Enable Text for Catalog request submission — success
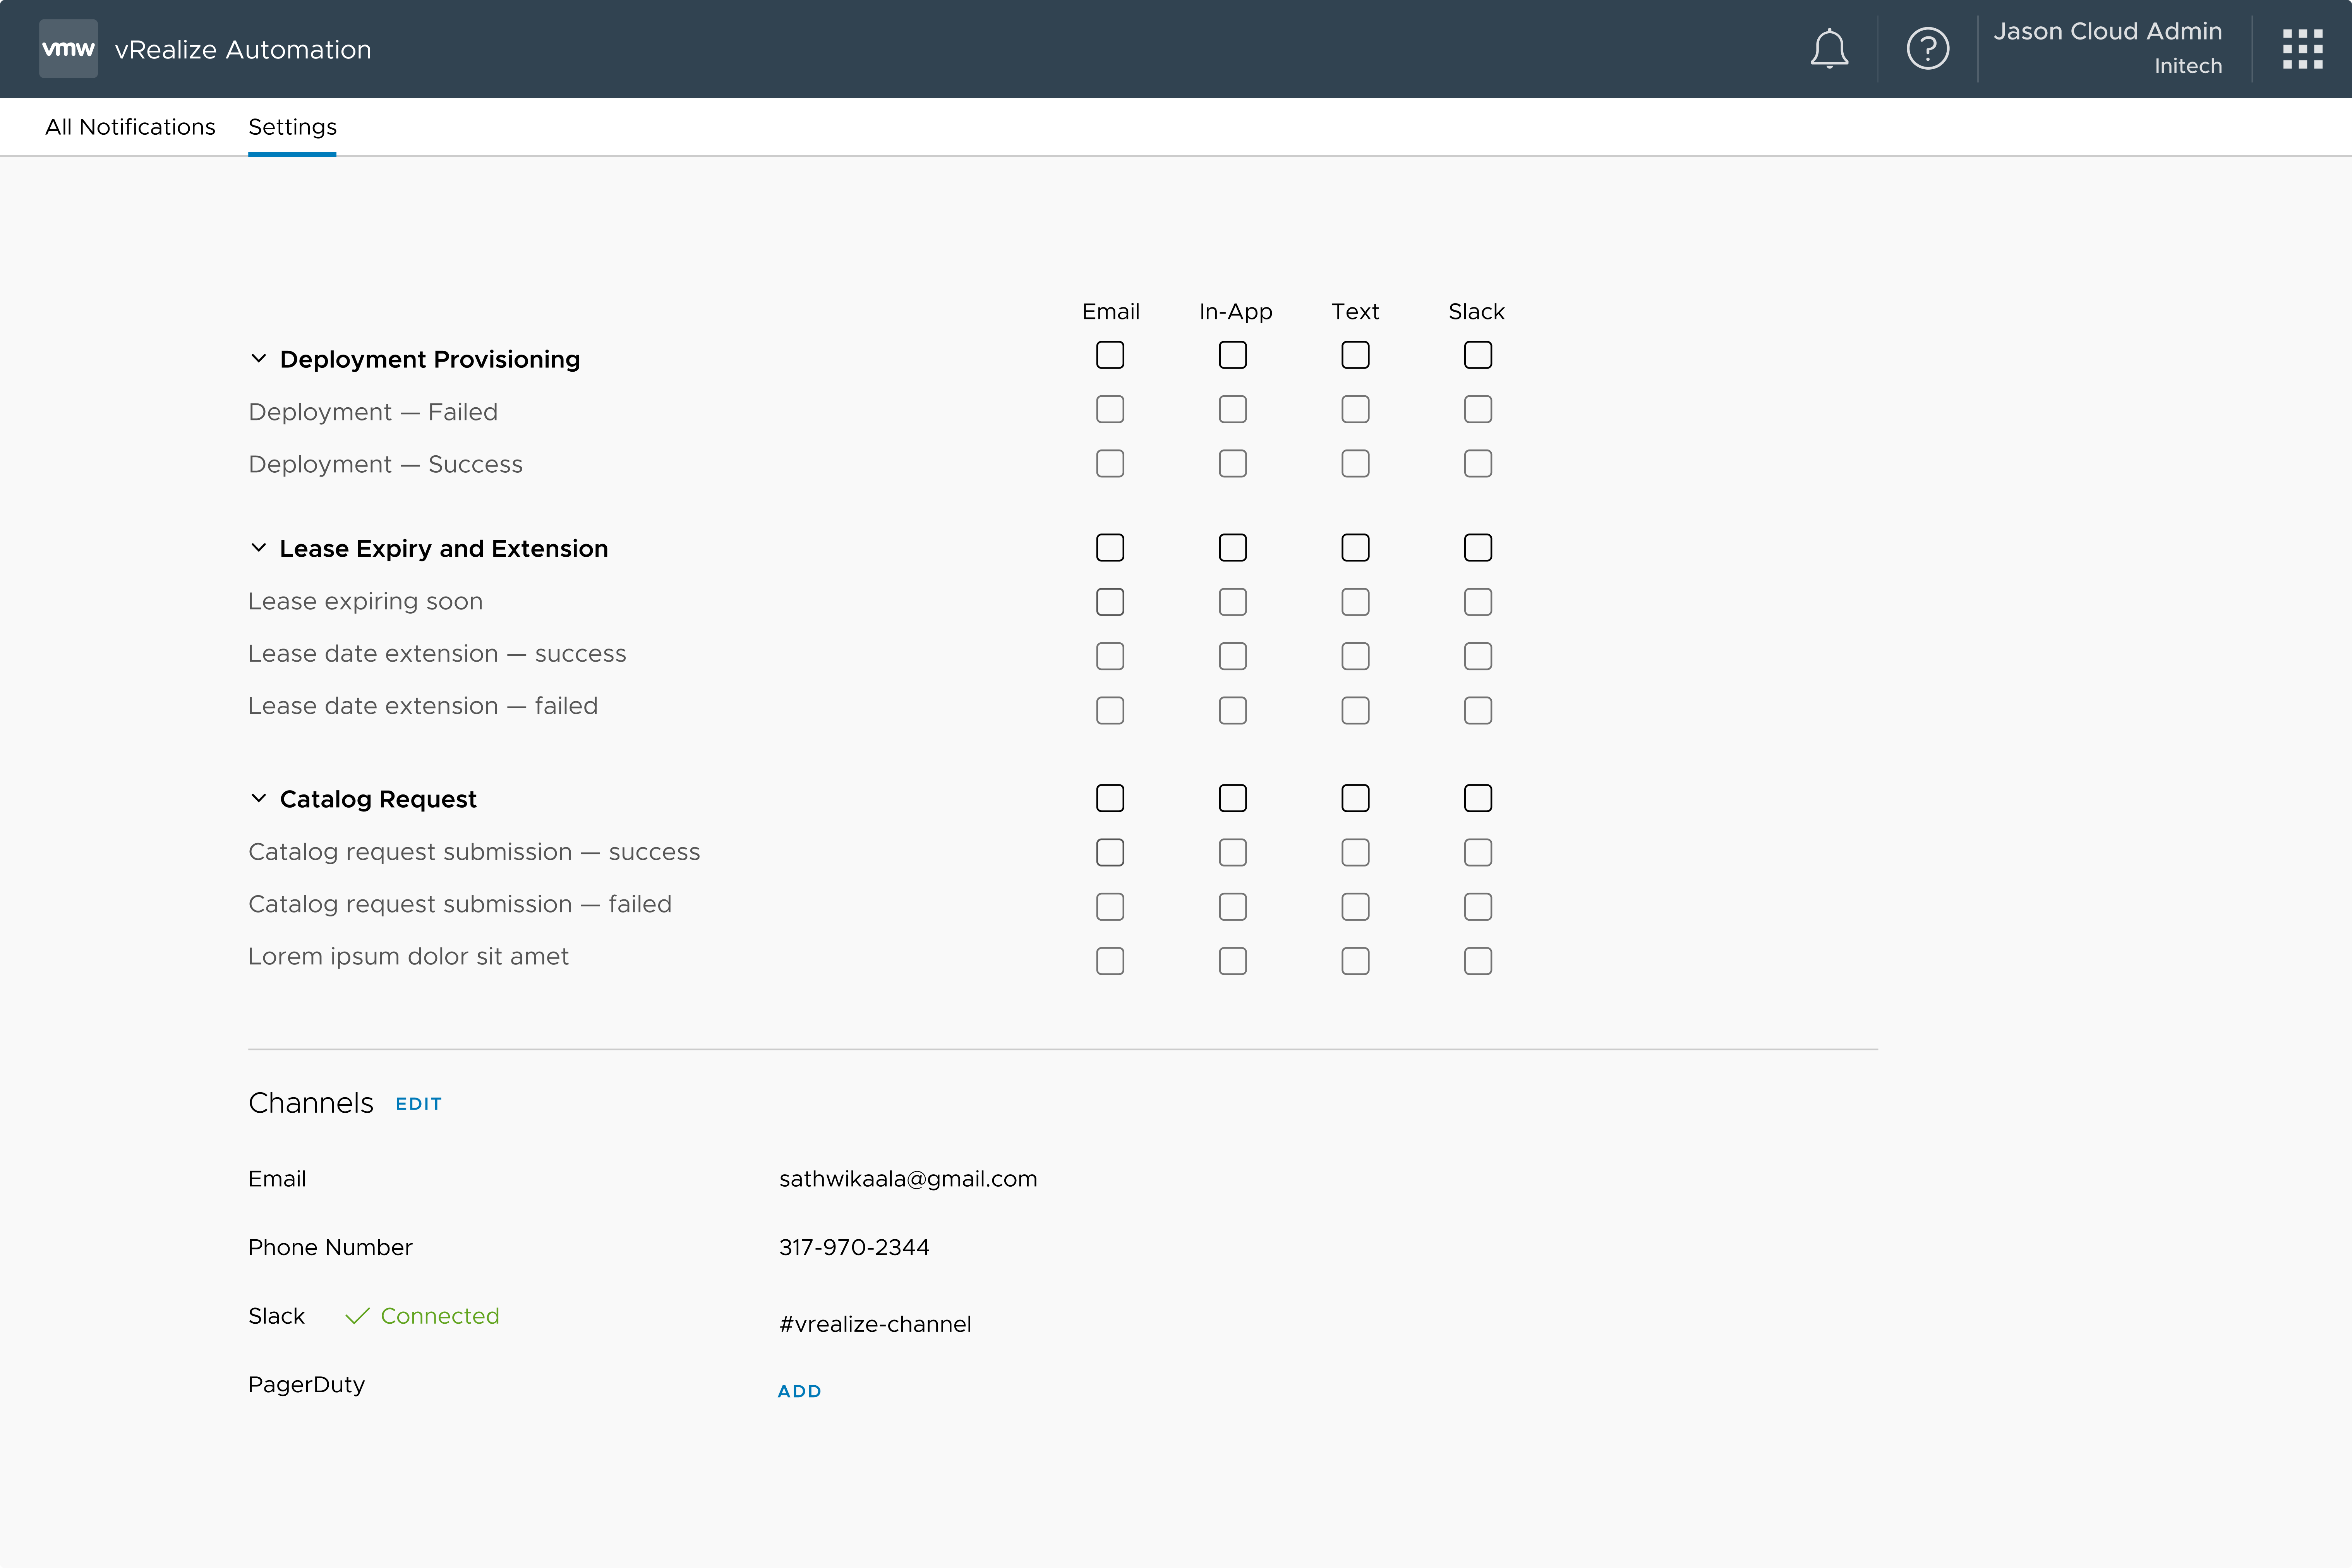Image resolution: width=2352 pixels, height=1568 pixels. [1355, 852]
